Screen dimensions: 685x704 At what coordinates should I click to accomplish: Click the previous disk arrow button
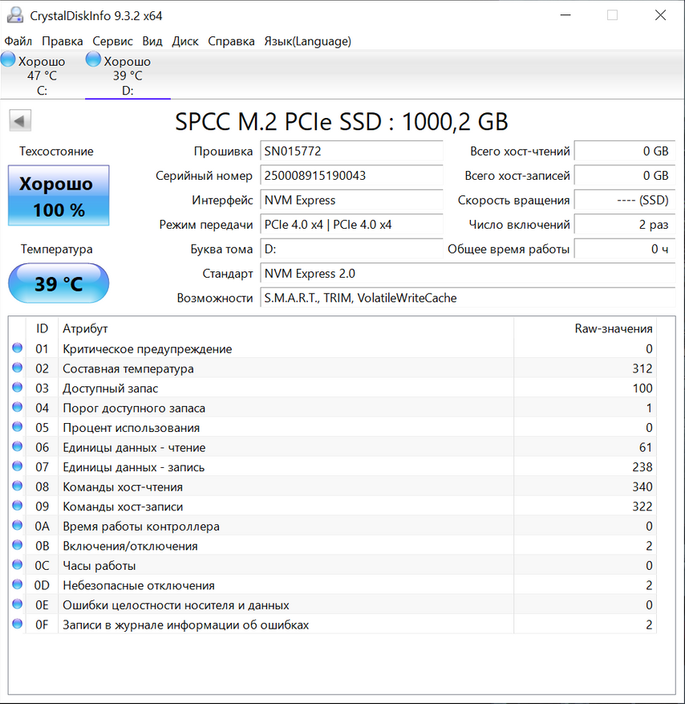tap(20, 121)
